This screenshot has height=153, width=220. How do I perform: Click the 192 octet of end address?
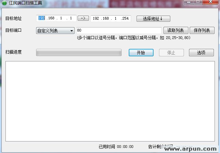point(96,18)
